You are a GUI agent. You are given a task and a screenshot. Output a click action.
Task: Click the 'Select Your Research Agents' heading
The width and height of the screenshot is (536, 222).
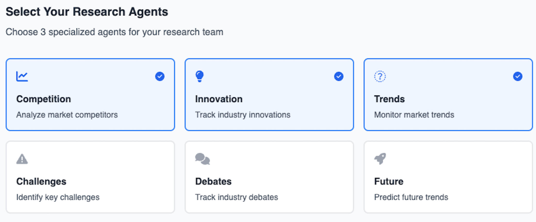coord(87,12)
